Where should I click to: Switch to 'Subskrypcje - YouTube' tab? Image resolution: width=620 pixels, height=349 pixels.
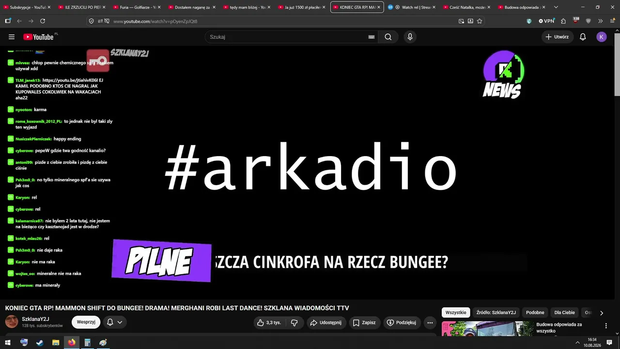[27, 7]
